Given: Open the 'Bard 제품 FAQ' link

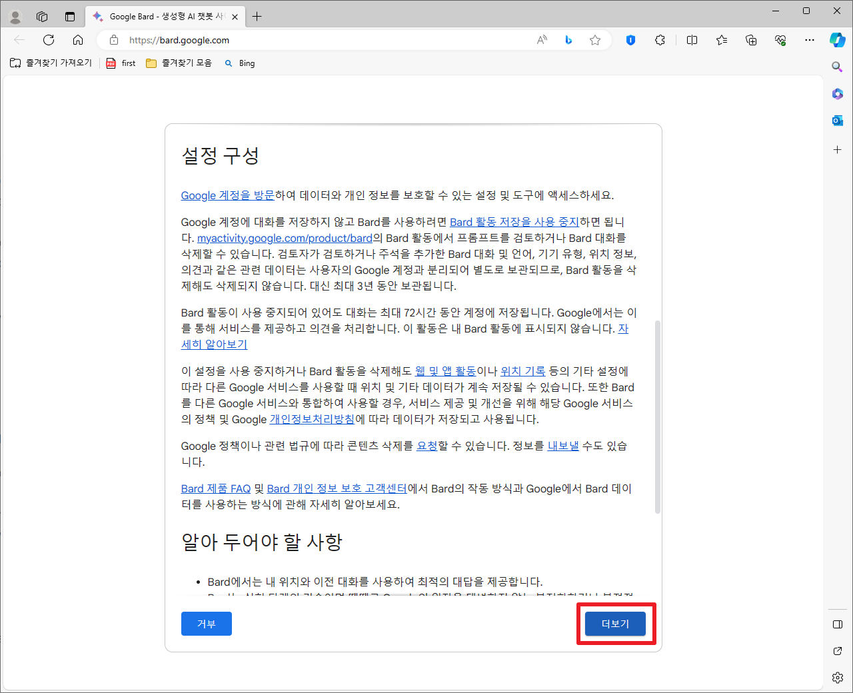Looking at the screenshot, I should (x=216, y=488).
